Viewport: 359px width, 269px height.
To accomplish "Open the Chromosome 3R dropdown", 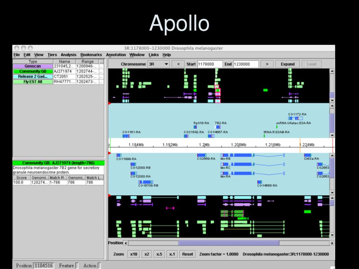I will tap(158, 64).
